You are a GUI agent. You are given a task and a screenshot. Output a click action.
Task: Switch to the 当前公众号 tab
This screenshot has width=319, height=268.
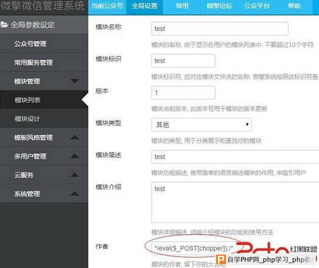[107, 6]
